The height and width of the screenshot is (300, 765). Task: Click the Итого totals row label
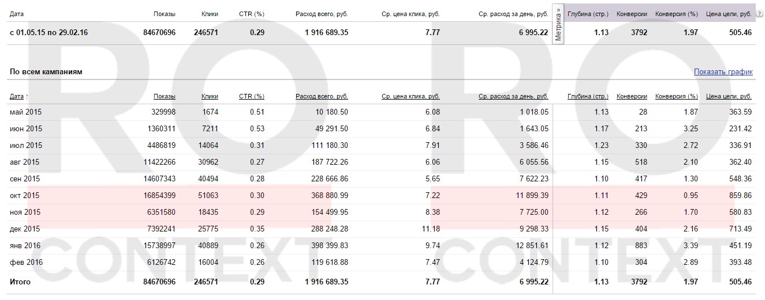pos(20,282)
